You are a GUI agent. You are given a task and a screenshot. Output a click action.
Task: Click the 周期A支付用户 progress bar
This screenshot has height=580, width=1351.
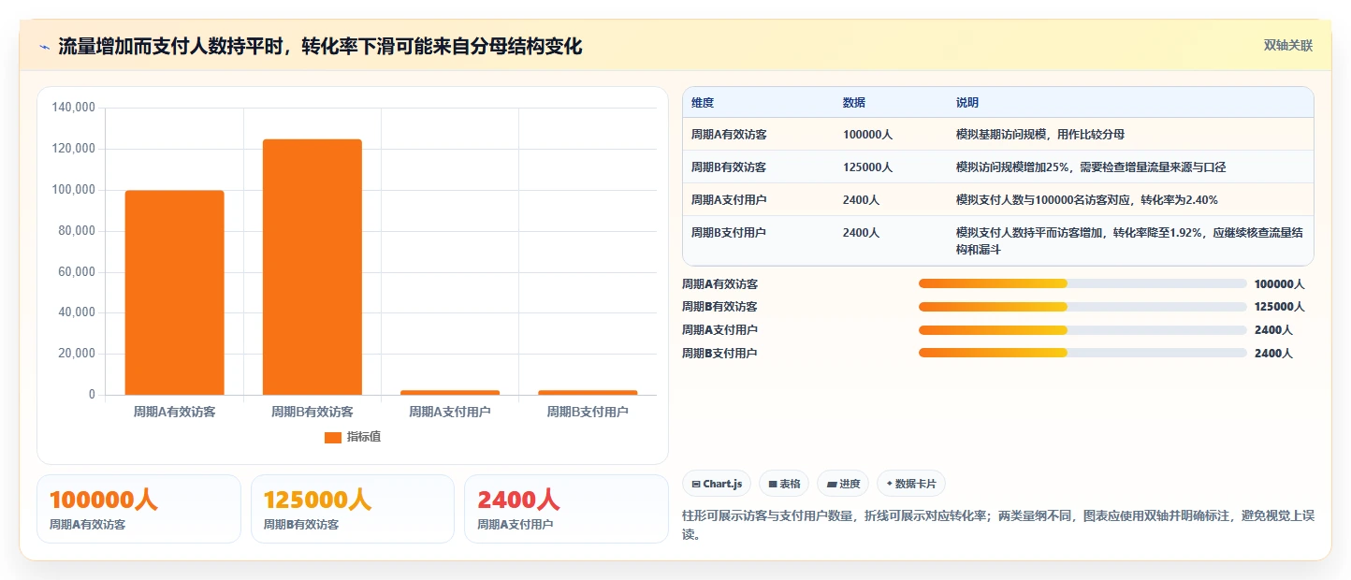click(1082, 329)
